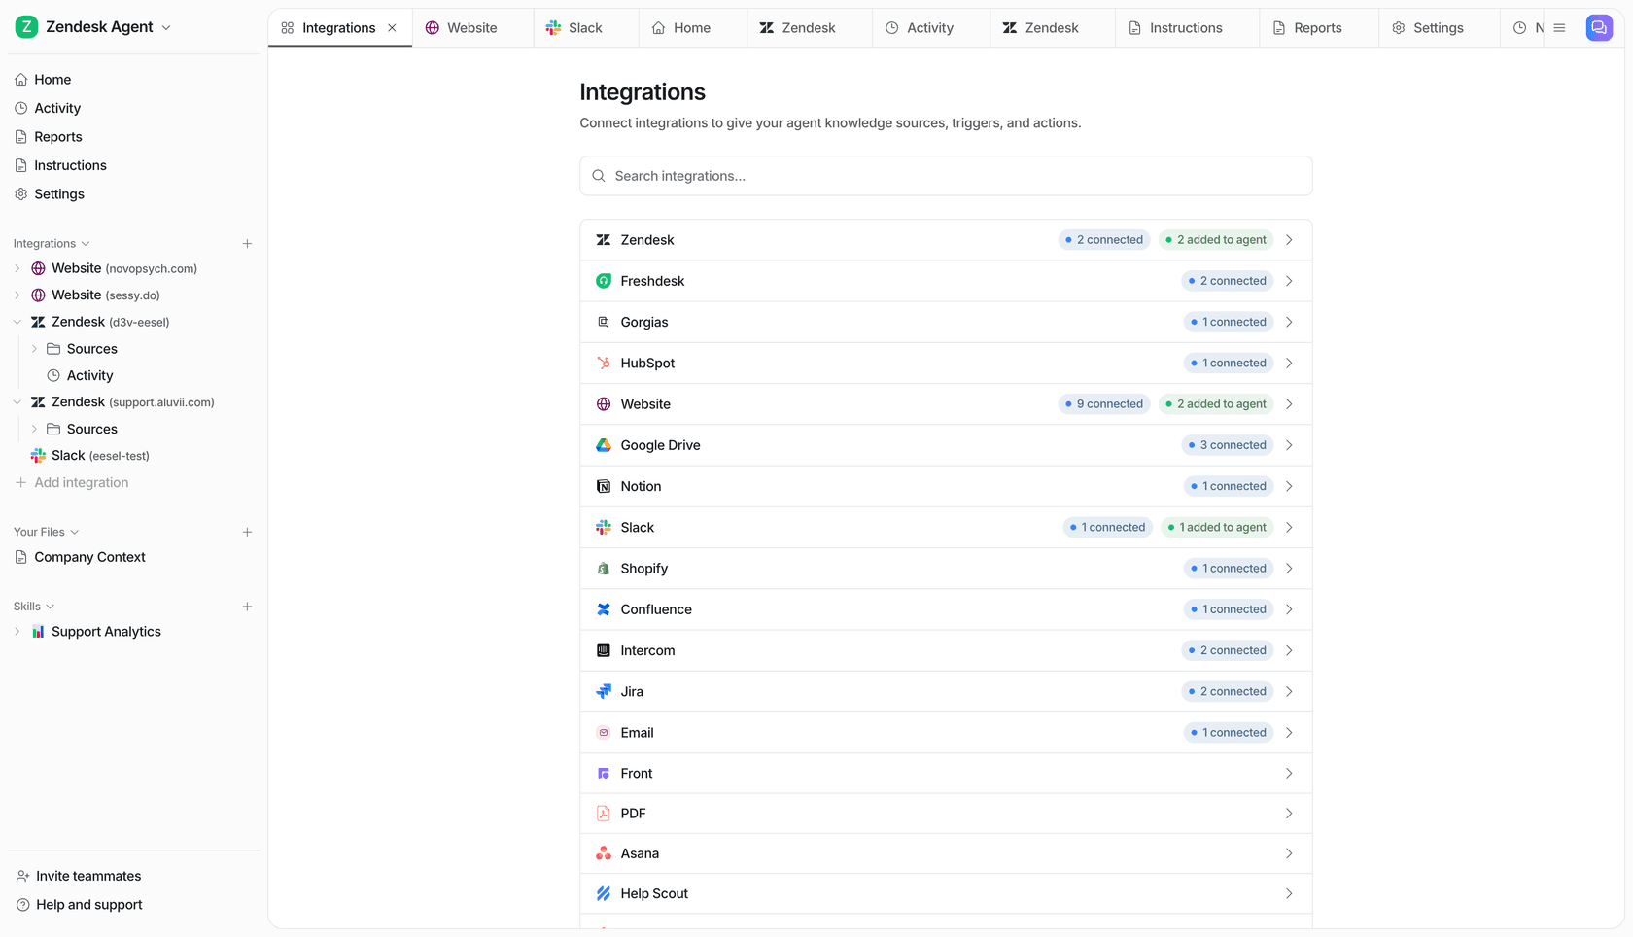
Task: Click the search magnifier icon
Action: [599, 176]
